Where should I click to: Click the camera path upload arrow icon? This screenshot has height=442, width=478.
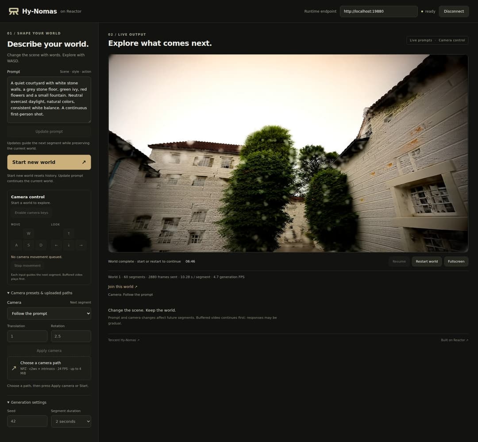[14, 368]
